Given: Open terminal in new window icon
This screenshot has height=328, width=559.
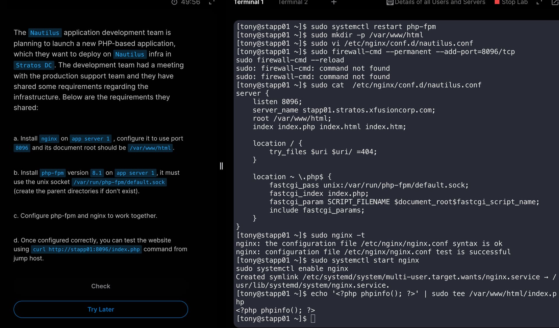Looking at the screenshot, I should (555, 2).
